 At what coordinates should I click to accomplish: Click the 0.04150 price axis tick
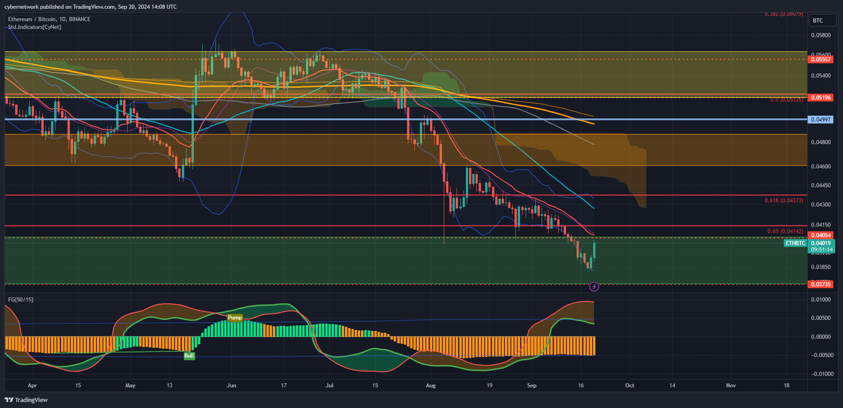820,225
